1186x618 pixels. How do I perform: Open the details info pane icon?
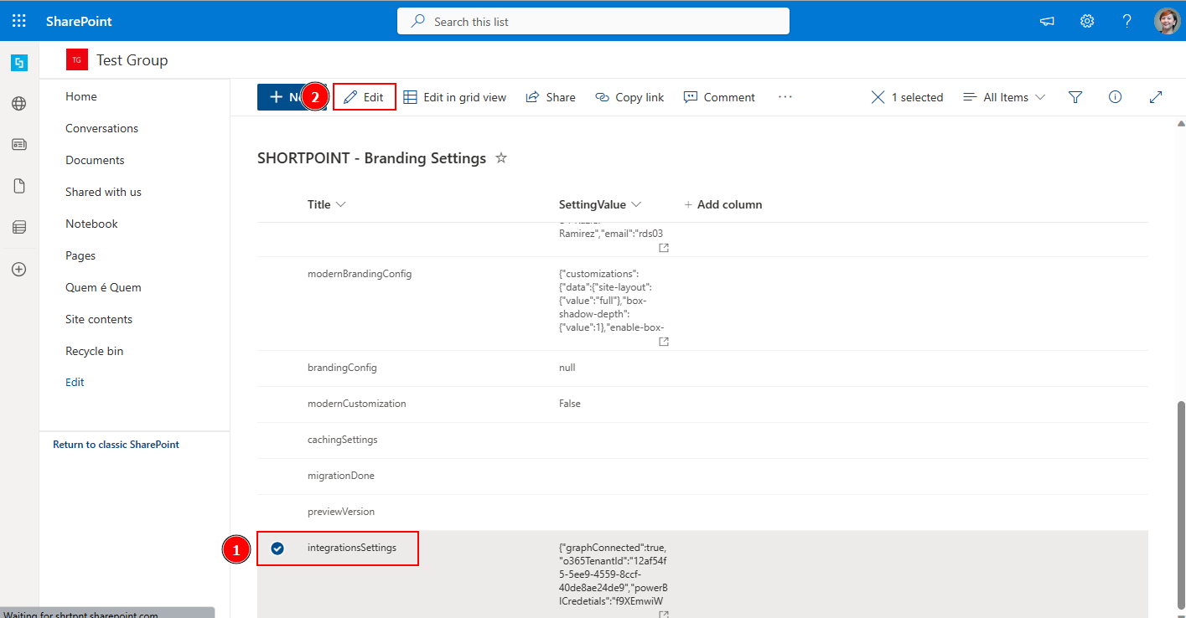tap(1116, 97)
